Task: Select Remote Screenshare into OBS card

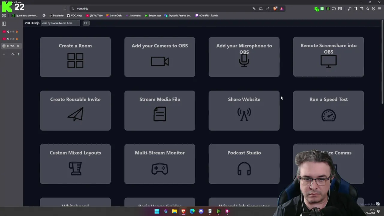Action: pyautogui.click(x=328, y=57)
